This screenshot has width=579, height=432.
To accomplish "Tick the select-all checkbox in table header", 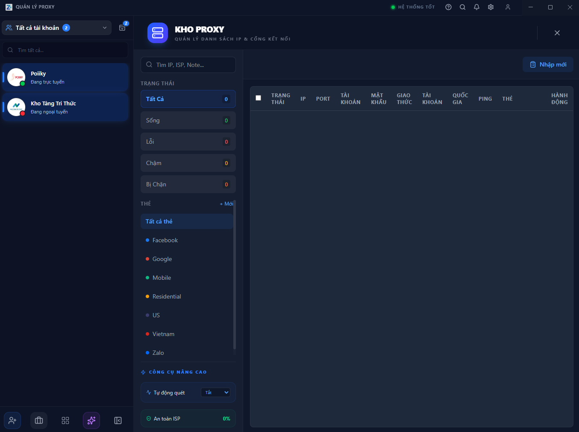I will point(258,98).
